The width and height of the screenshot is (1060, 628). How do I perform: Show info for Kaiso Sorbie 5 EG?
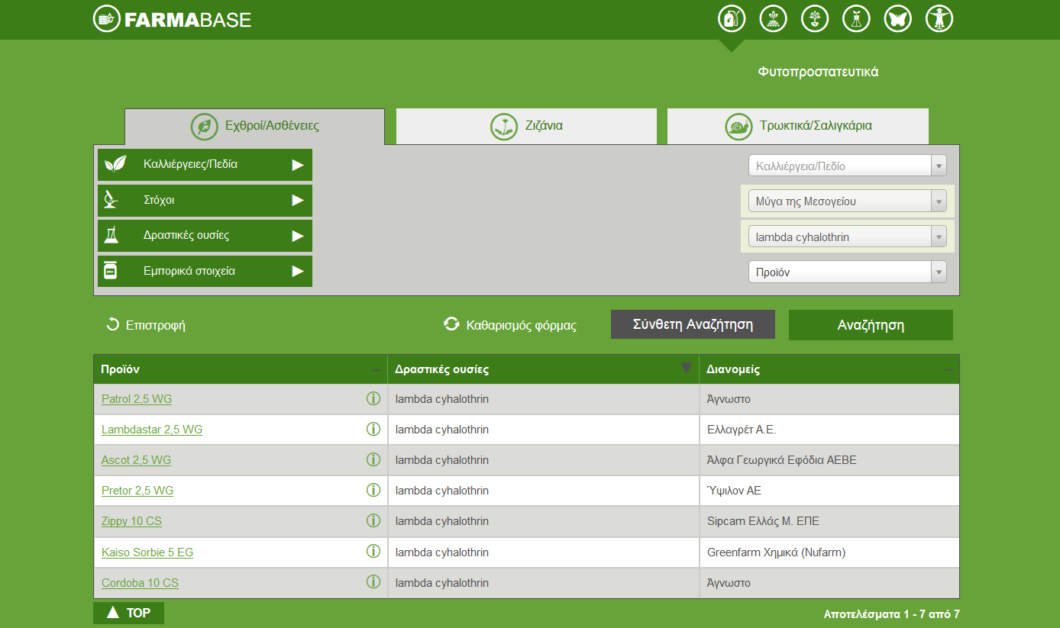tap(373, 551)
